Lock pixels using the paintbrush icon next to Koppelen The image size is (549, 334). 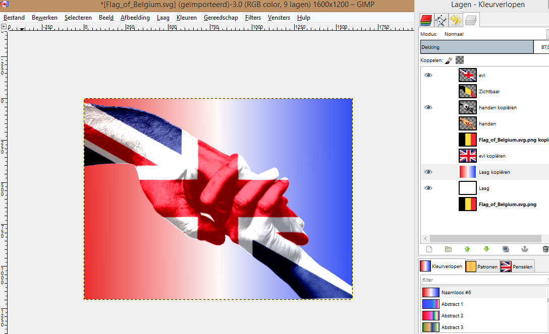coord(449,60)
